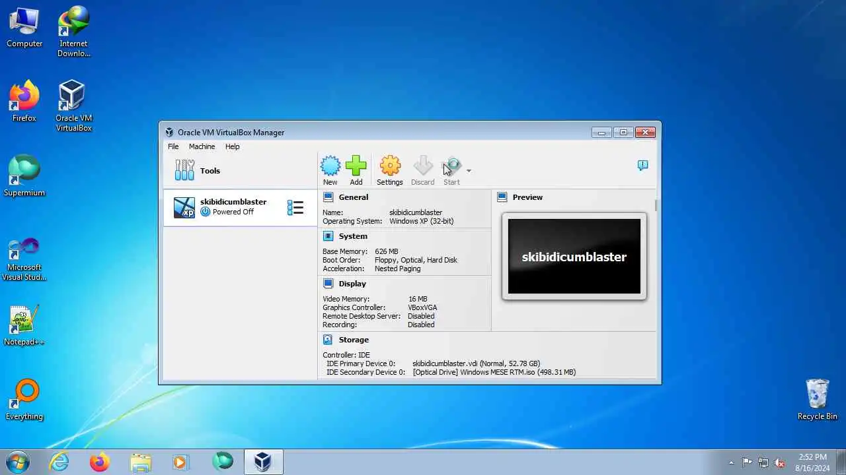This screenshot has width=846, height=475.
Task: Open Supermium from the taskbar
Action: [x=223, y=462]
